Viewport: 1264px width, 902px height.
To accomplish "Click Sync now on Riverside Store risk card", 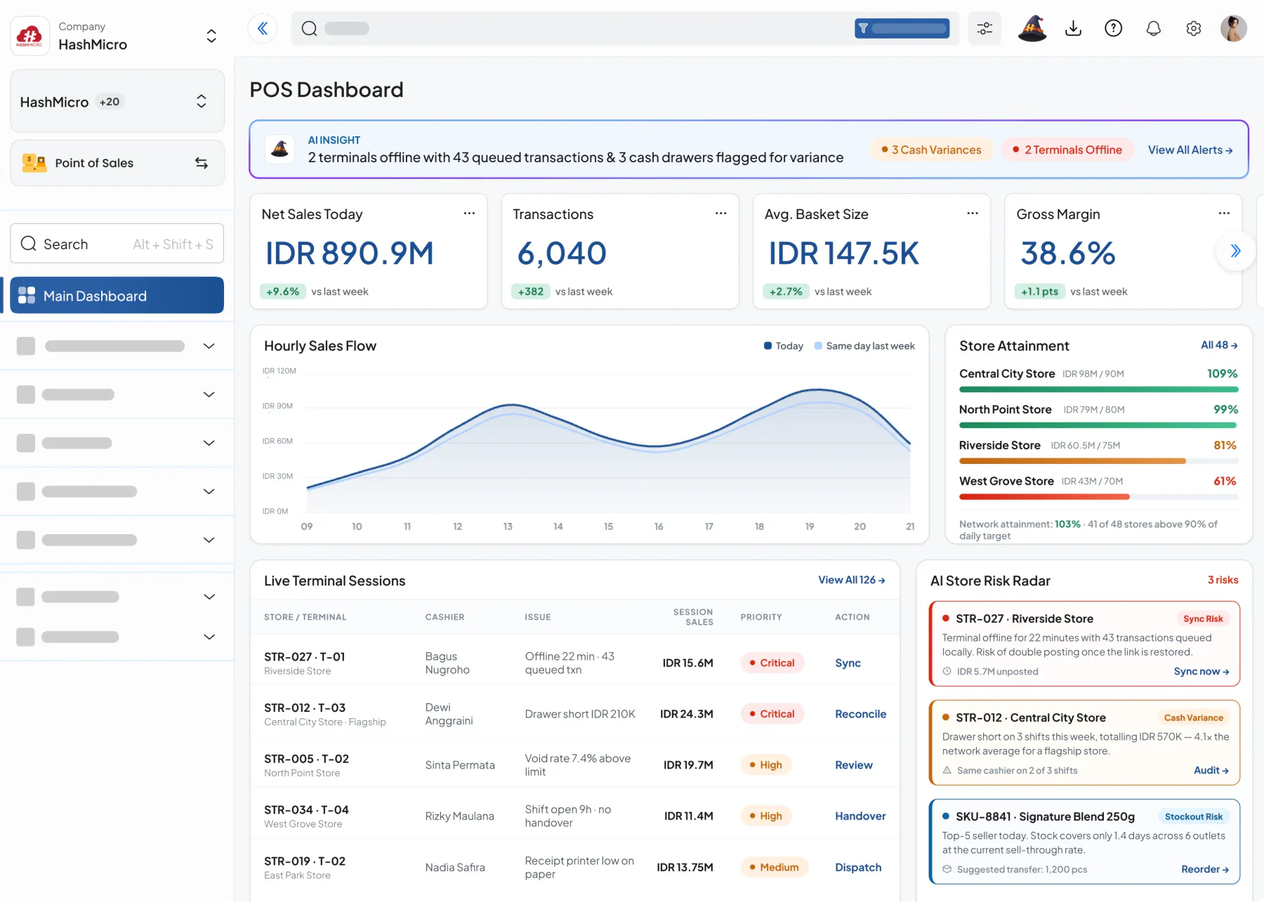I will (1201, 671).
